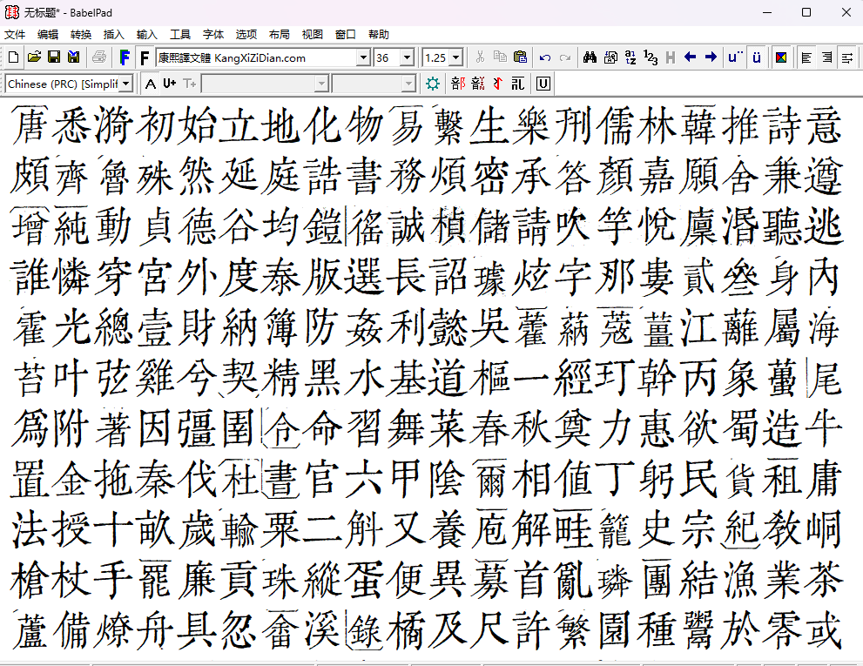
Task: Click the character 唐 in the text area
Action: tap(31, 126)
